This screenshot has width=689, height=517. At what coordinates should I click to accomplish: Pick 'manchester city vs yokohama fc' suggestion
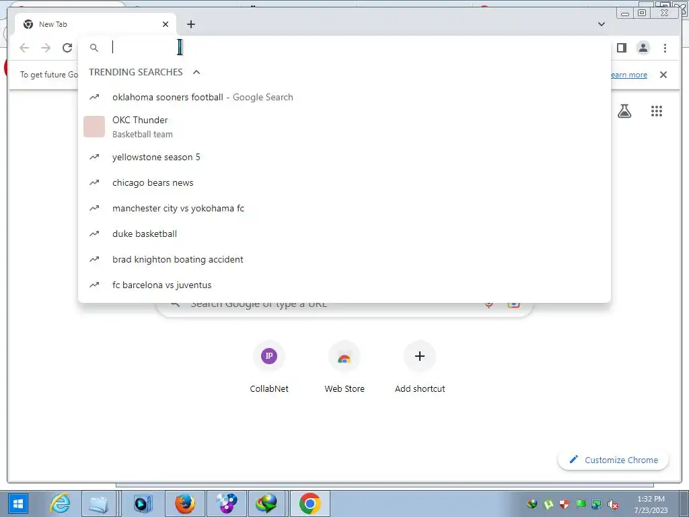[x=344, y=208]
